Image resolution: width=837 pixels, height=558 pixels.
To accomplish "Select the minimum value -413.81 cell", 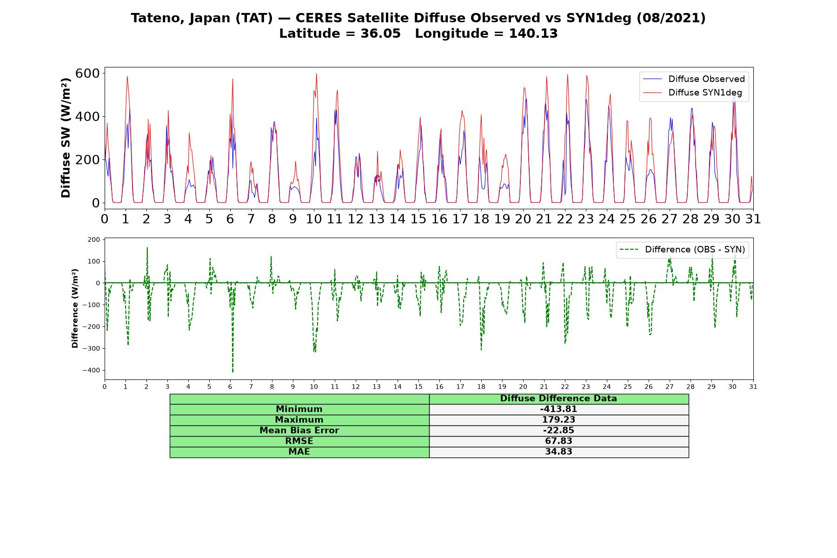I will tap(558, 409).
